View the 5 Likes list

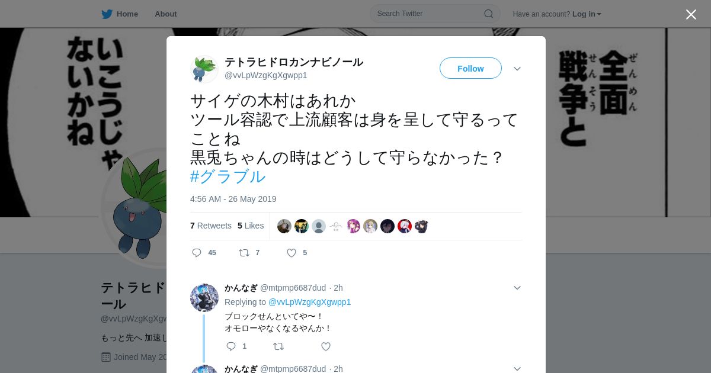[x=251, y=226]
